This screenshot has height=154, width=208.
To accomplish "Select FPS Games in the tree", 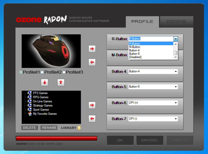I will tap(40, 93).
